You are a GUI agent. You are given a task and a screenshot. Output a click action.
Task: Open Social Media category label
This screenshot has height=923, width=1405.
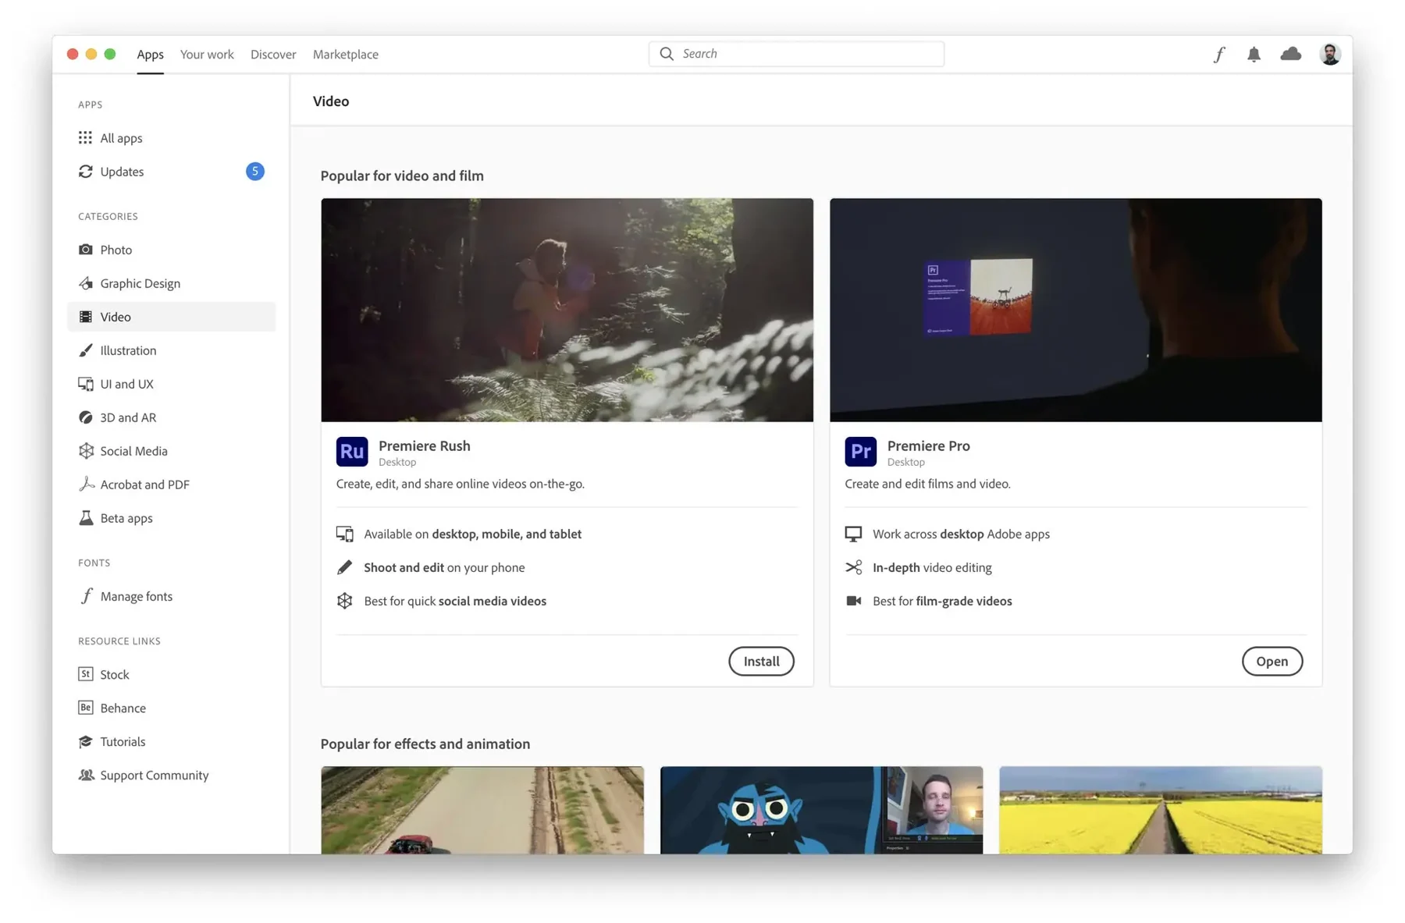tap(133, 451)
